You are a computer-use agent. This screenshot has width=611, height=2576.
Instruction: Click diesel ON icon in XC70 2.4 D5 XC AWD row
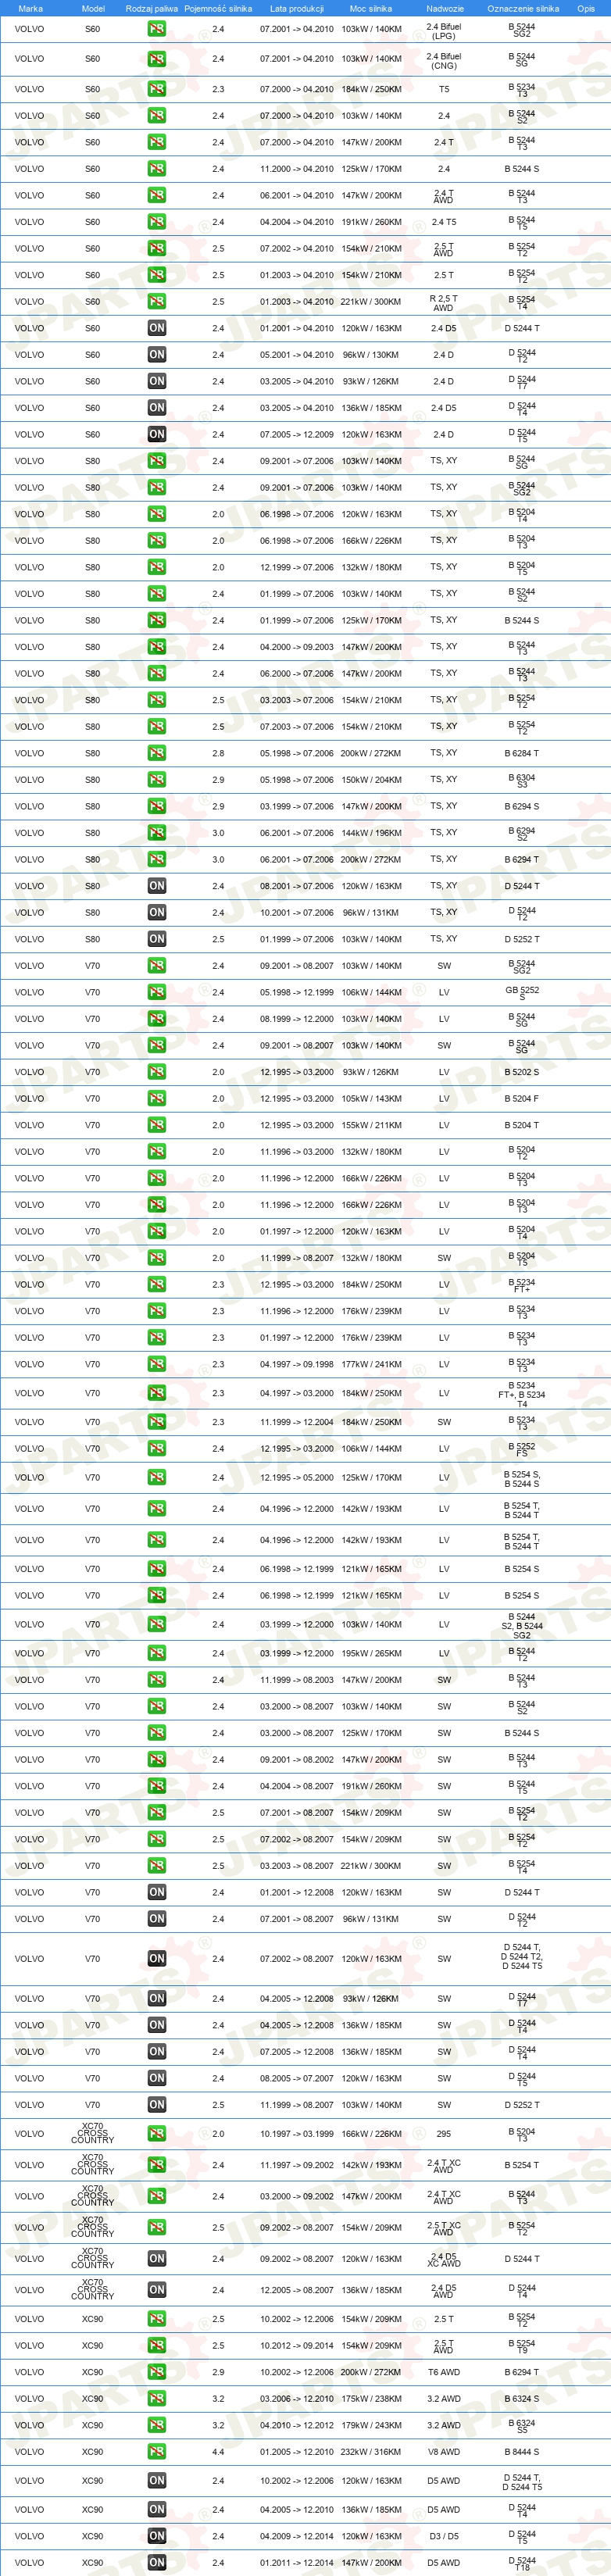157,2258
